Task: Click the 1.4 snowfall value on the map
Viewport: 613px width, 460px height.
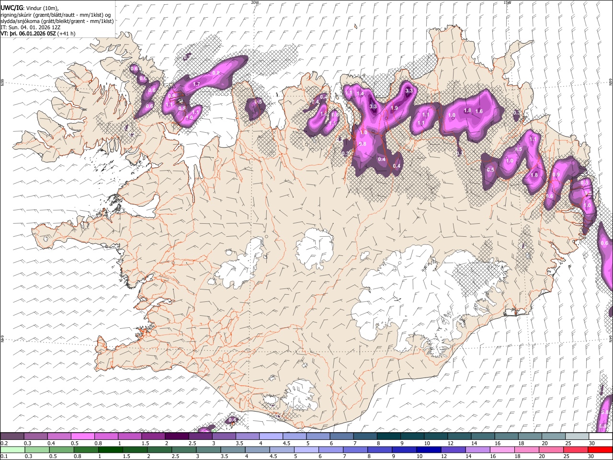Action: [361, 93]
